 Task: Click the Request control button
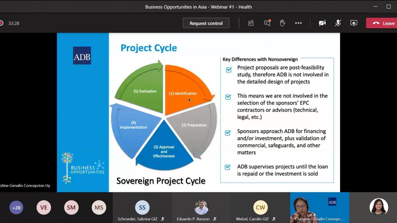coord(206,23)
